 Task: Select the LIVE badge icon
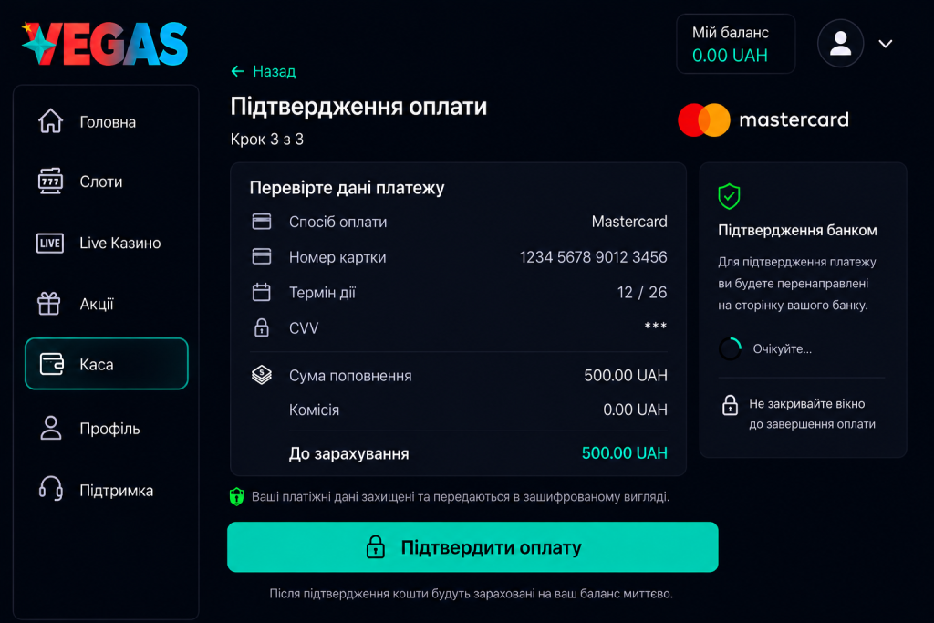tap(50, 243)
